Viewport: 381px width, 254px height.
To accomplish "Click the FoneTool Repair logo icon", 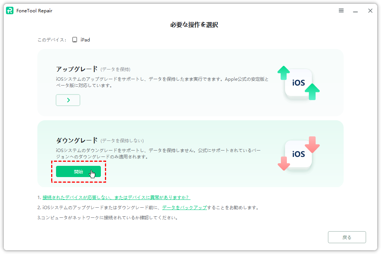I will (10, 11).
